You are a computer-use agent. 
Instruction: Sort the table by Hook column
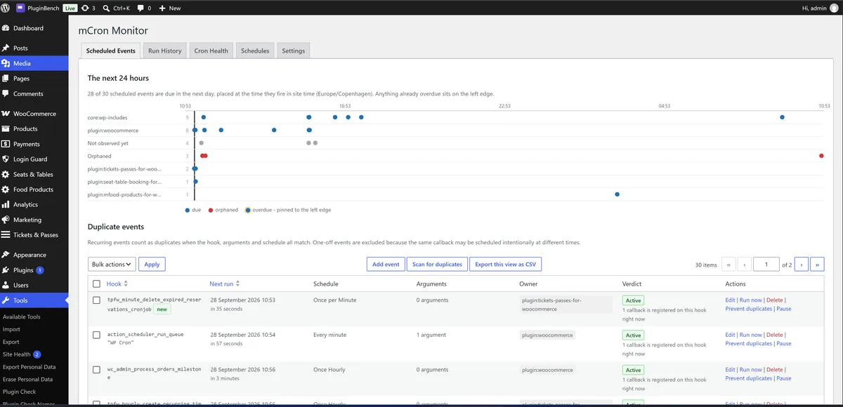point(117,283)
